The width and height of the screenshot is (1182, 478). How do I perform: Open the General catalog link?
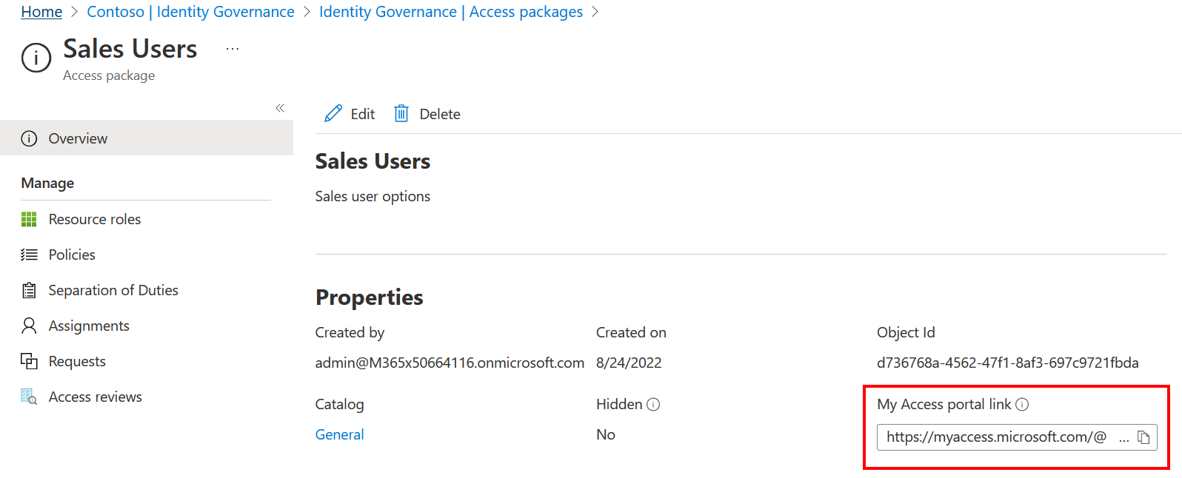click(339, 435)
